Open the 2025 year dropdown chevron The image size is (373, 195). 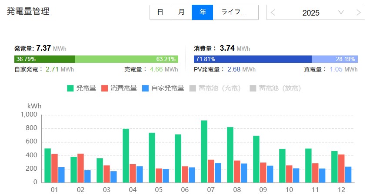[x=341, y=12]
